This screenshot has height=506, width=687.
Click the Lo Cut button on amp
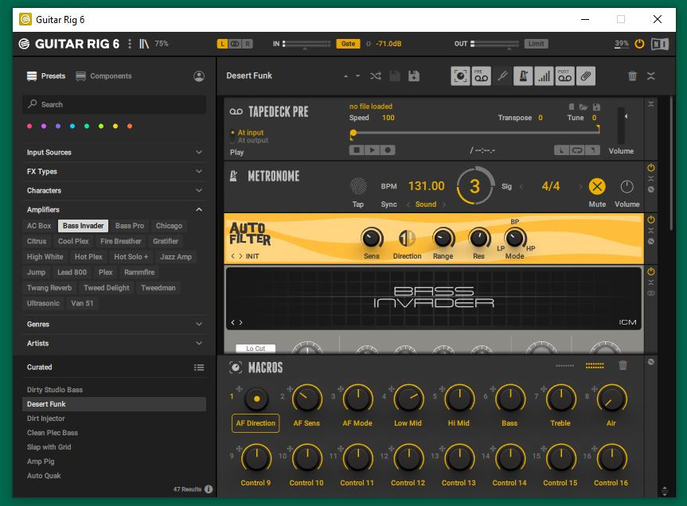[x=256, y=348]
